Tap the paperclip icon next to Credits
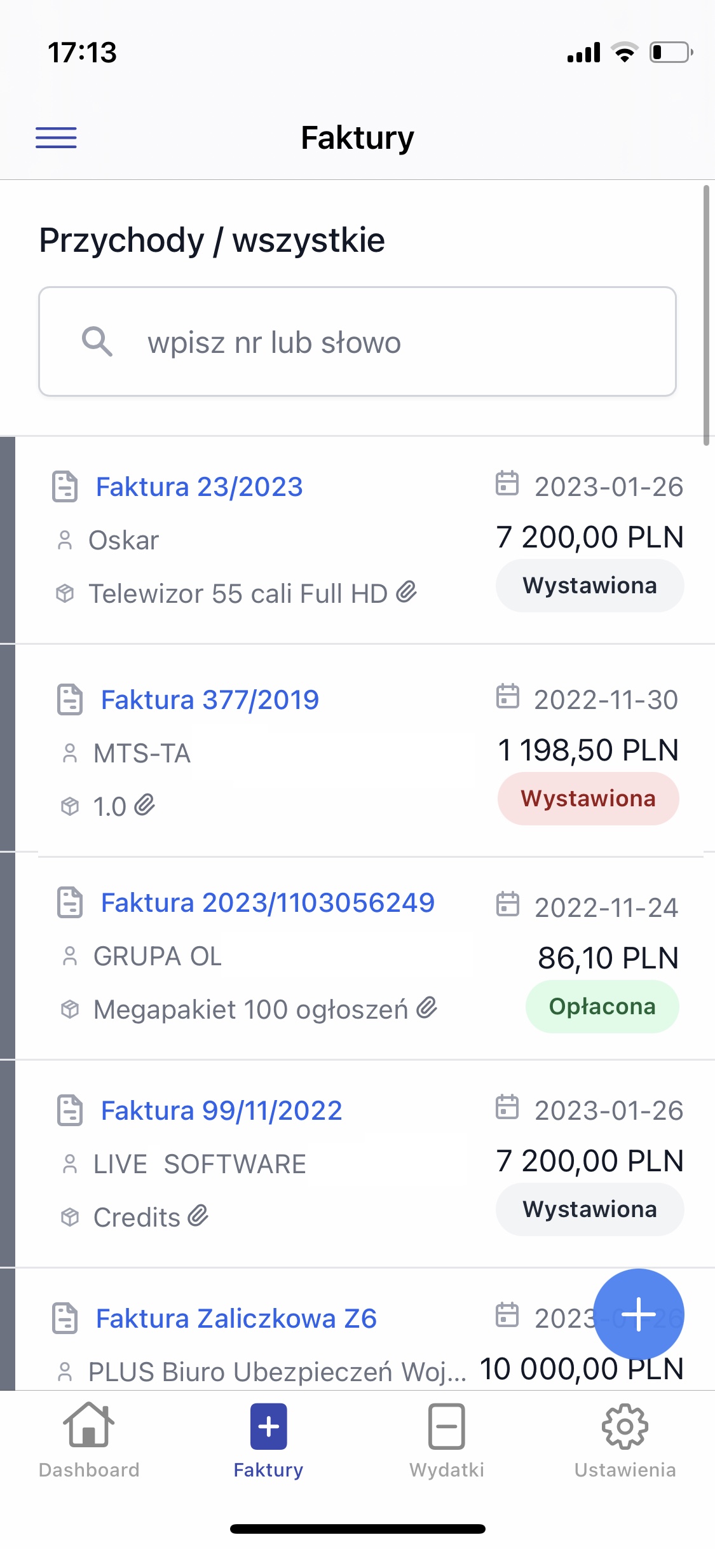 tap(198, 1216)
